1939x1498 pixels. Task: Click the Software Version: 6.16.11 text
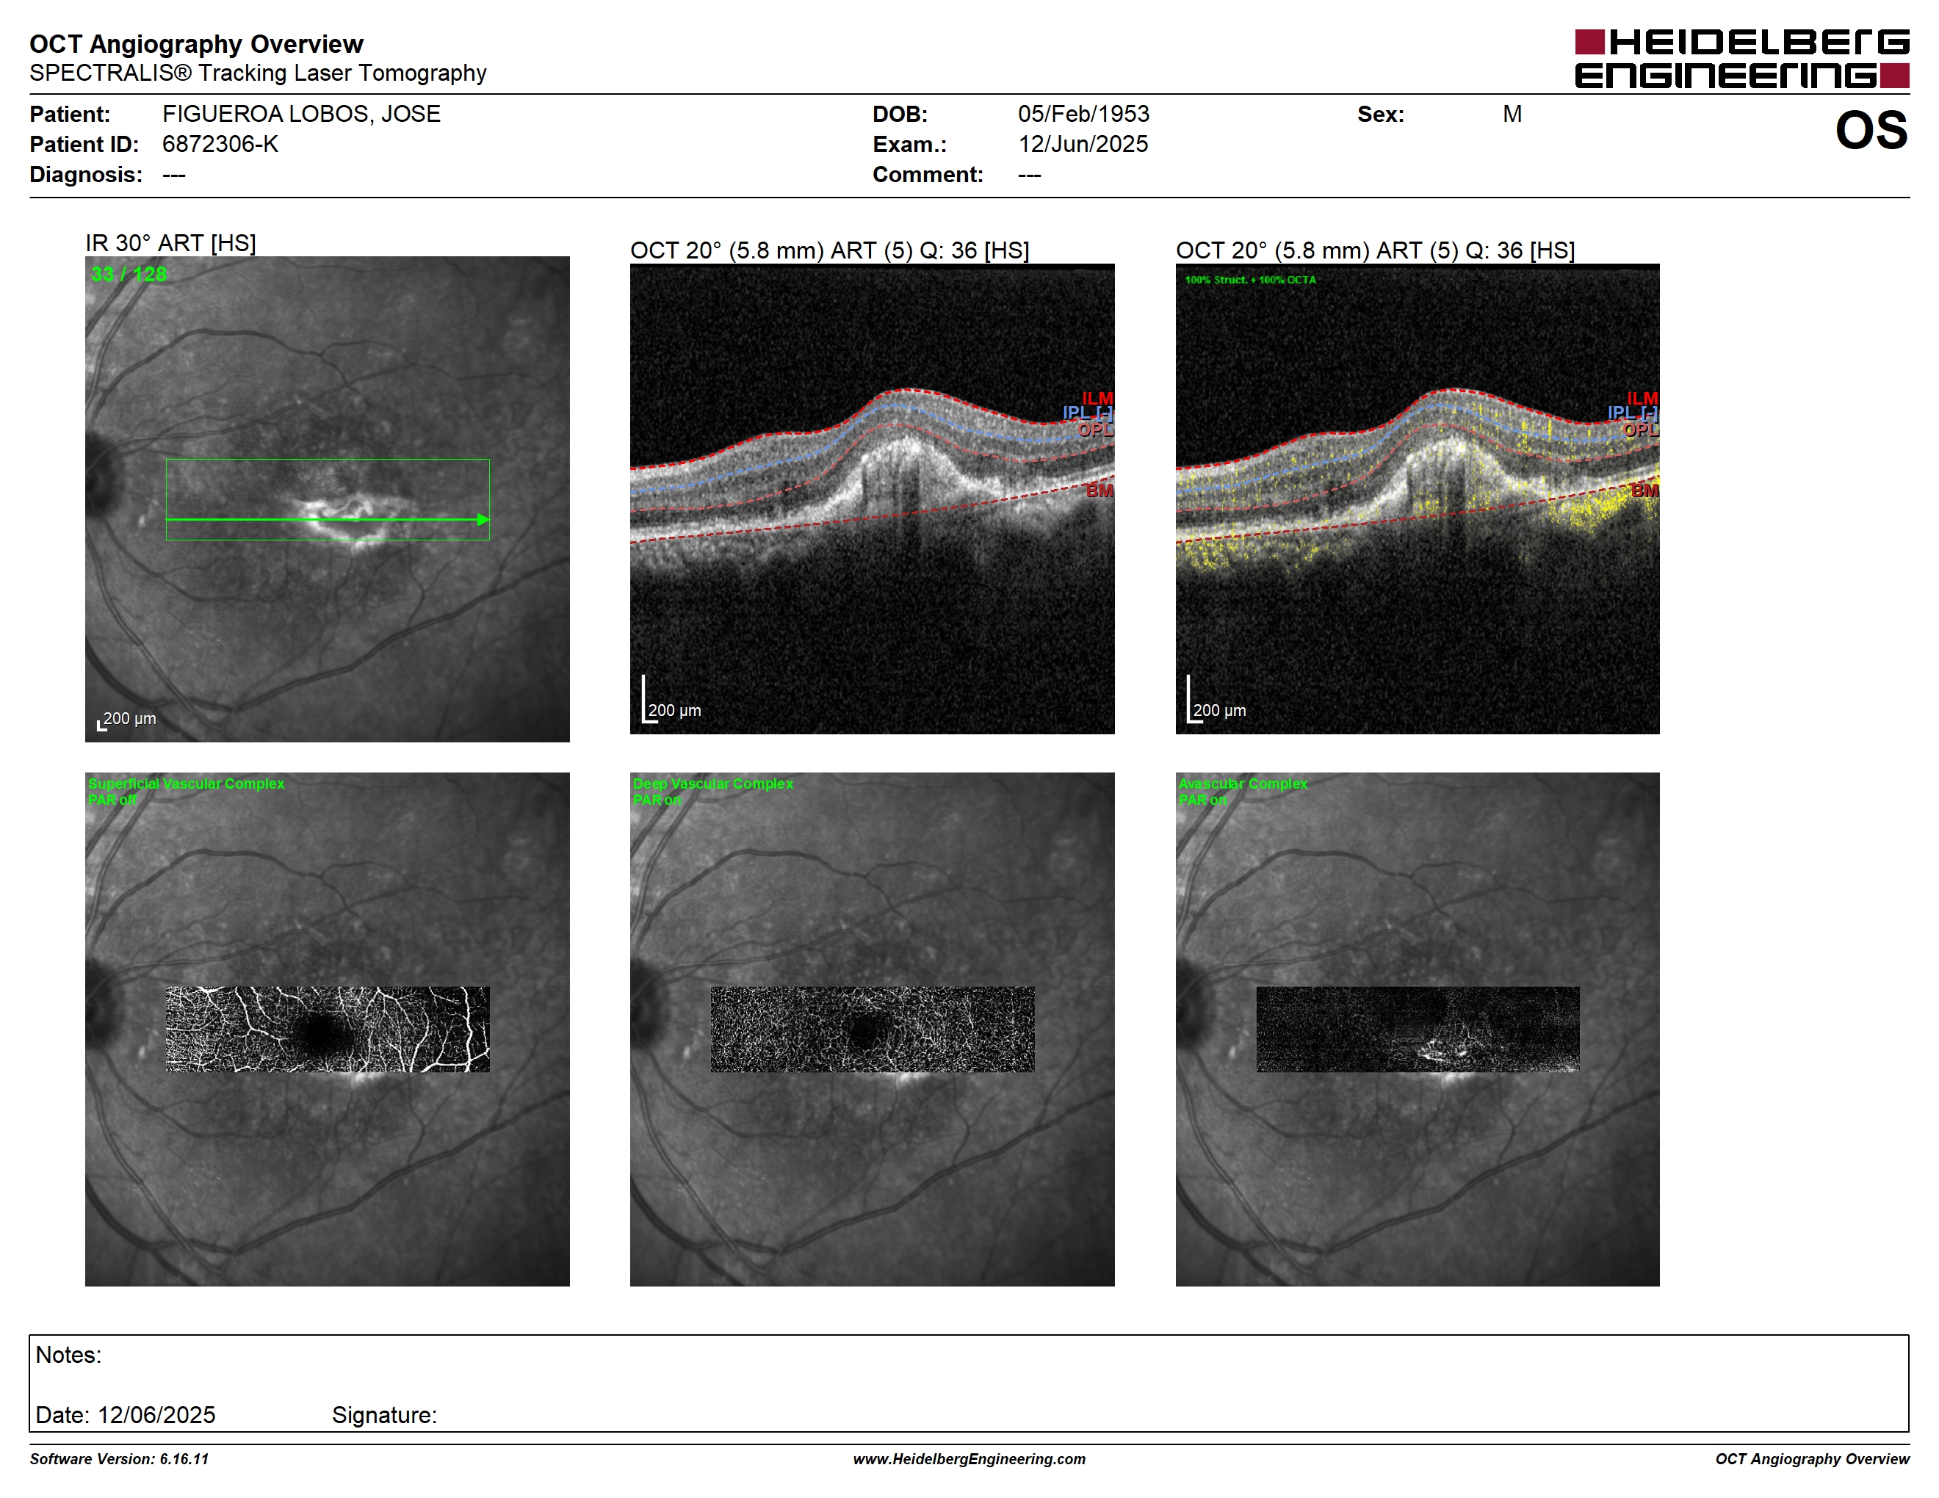click(x=119, y=1459)
